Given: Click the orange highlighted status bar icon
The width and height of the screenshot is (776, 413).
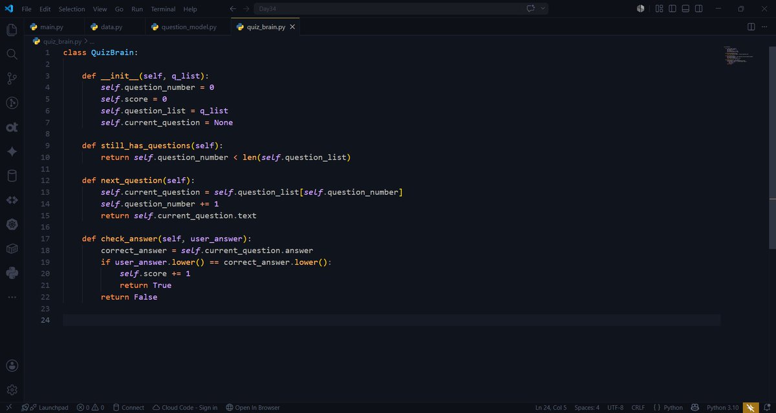Looking at the screenshot, I should (x=750, y=407).
